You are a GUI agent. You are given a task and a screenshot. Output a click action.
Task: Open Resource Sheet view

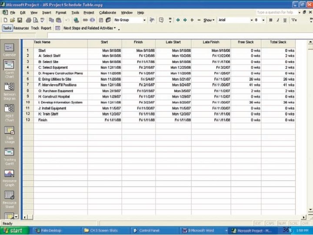pyautogui.click(x=10, y=200)
